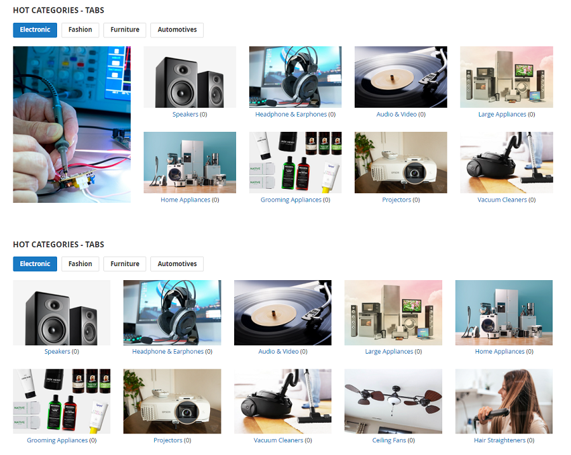This screenshot has height=455, width=571.
Task: Open Speakers (0) link in top section
Action: point(190,114)
